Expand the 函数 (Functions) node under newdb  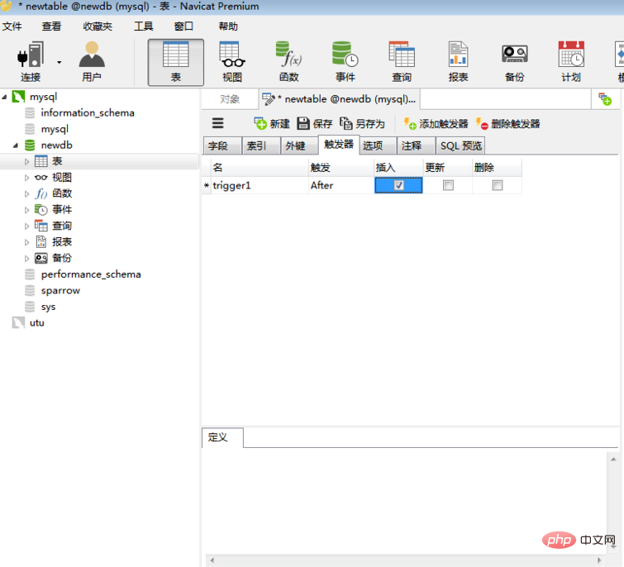[x=26, y=193]
